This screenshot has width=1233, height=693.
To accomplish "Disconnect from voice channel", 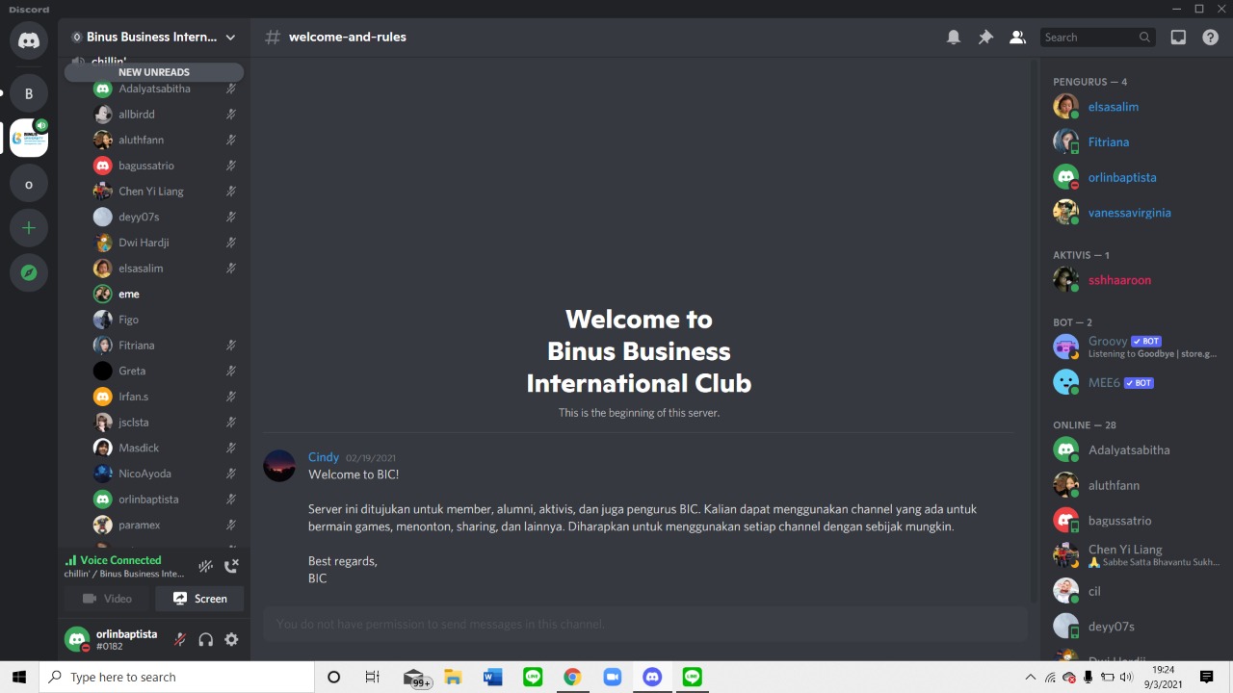I will 231,567.
